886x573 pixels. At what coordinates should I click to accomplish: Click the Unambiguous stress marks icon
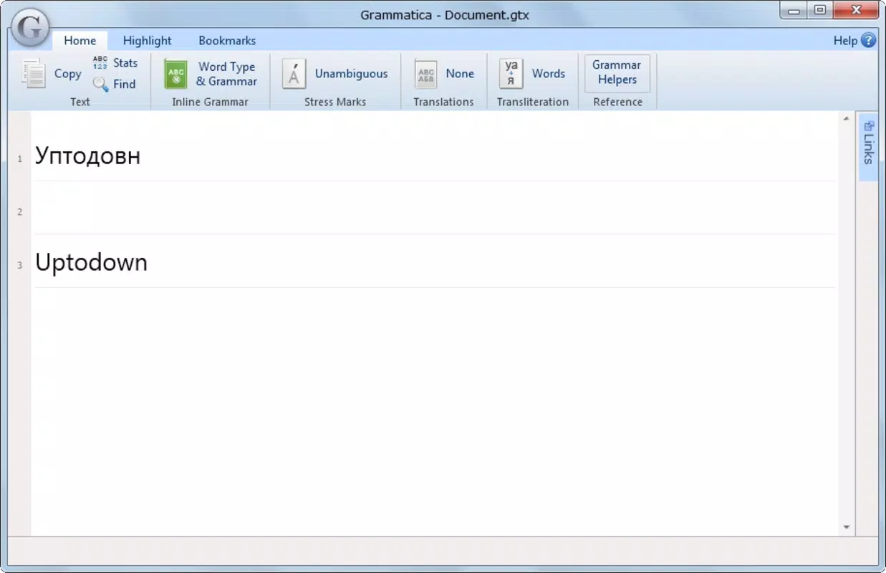pos(294,74)
